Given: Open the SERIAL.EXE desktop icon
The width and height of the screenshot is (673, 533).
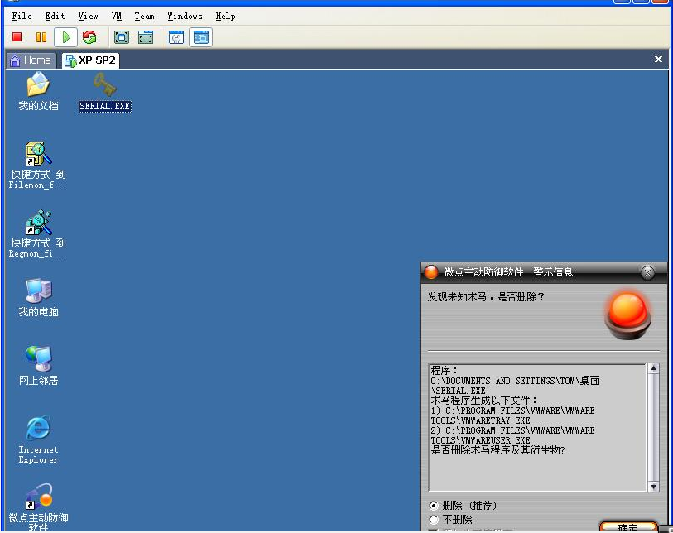Looking at the screenshot, I should click(104, 86).
